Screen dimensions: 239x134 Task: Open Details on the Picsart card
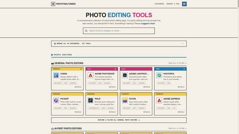pos(78,112)
